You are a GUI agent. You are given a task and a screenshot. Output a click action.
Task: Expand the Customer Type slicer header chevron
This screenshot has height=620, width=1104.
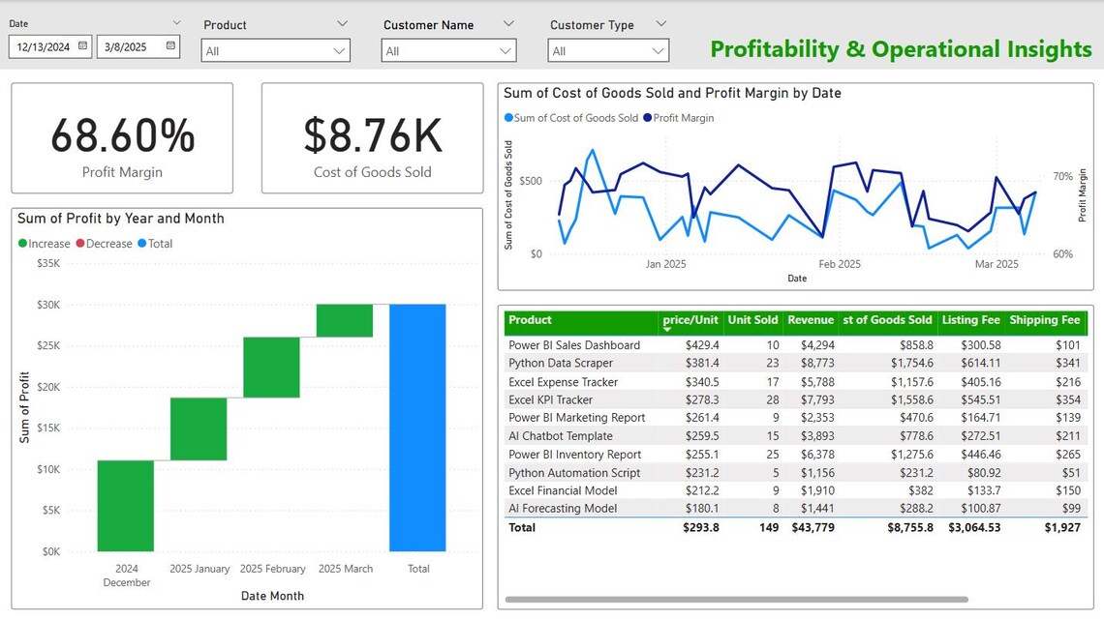[x=660, y=24]
